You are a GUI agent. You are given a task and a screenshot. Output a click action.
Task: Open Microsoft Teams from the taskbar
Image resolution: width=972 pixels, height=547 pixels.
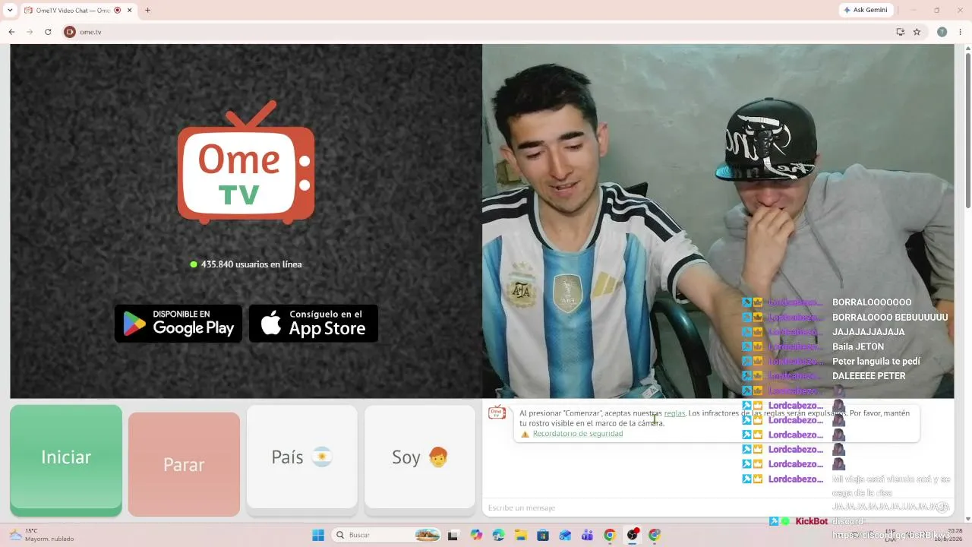pyautogui.click(x=587, y=535)
